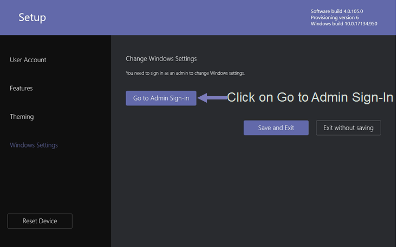Click the Change Windows Settings heading
The image size is (417, 247).
tap(161, 58)
